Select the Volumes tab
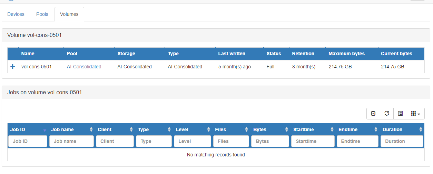The width and height of the screenshot is (433, 174). click(x=69, y=14)
